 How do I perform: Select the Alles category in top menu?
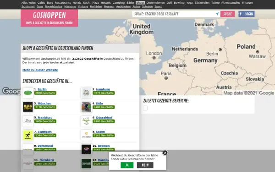pos(25,3)
